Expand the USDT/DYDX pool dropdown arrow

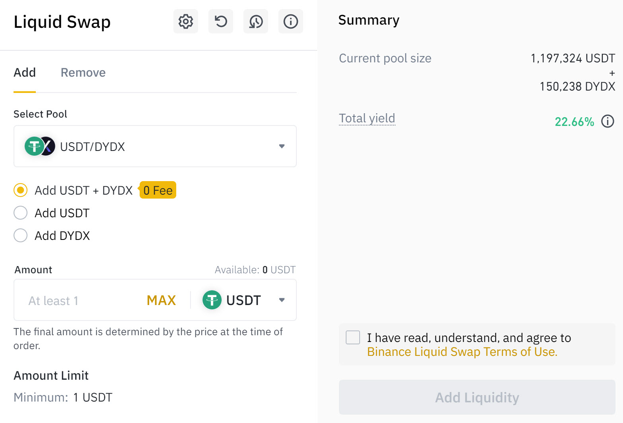(x=282, y=146)
